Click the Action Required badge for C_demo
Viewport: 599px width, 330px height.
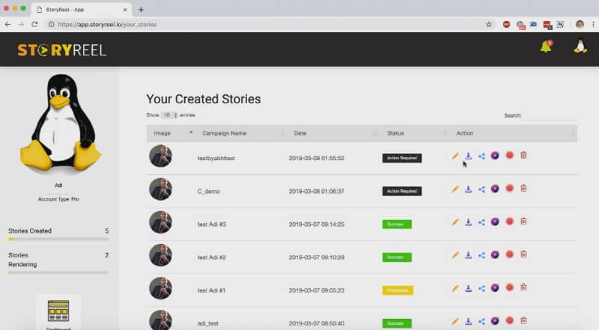(402, 191)
